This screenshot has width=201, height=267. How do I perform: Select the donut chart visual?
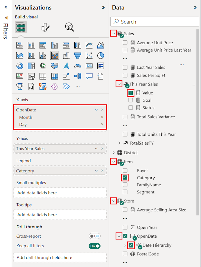click(20, 66)
